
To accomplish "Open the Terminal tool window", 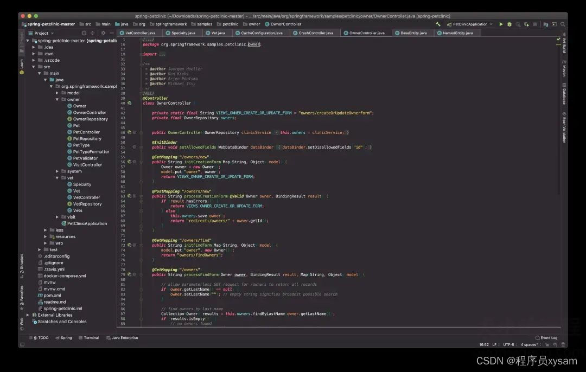I will [x=89, y=338].
